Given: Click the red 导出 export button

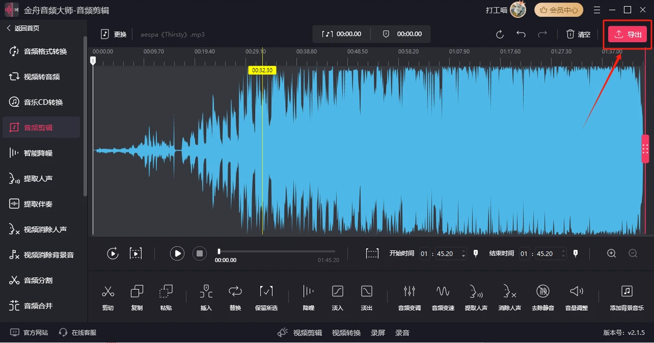Looking at the screenshot, I should click(x=627, y=35).
